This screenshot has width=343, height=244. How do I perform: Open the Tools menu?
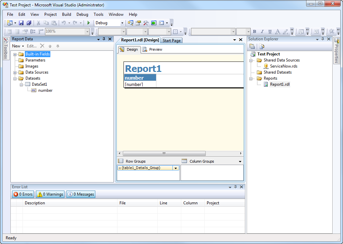(98, 14)
